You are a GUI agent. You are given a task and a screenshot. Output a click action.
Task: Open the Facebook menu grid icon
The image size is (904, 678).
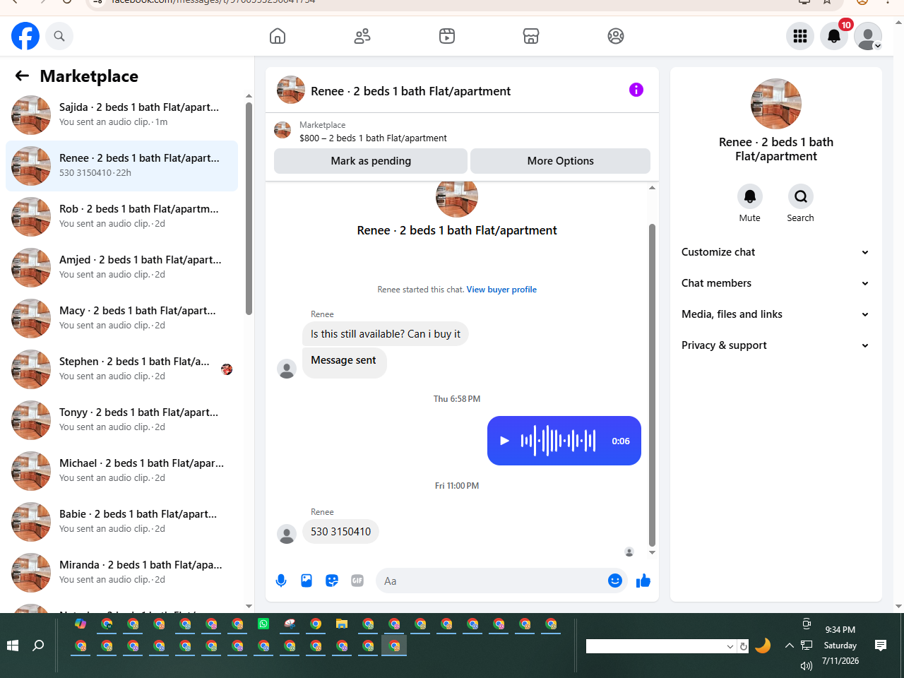(800, 36)
